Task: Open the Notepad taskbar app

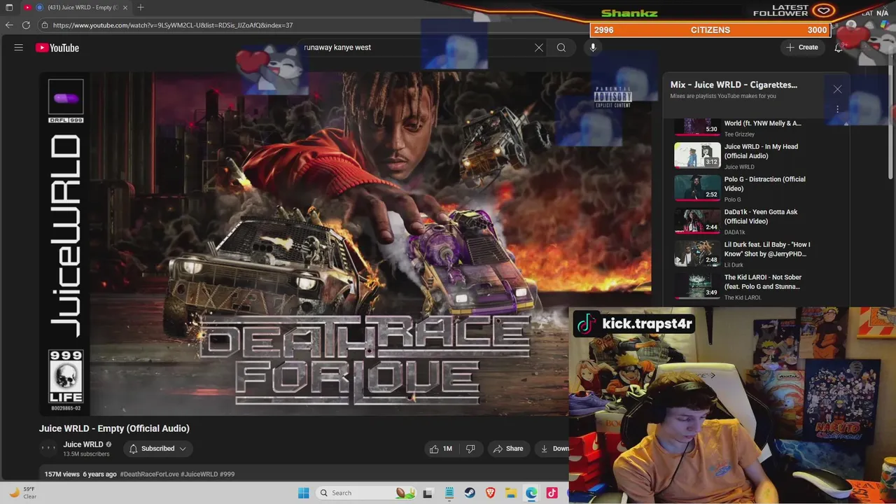Action: 449,493
